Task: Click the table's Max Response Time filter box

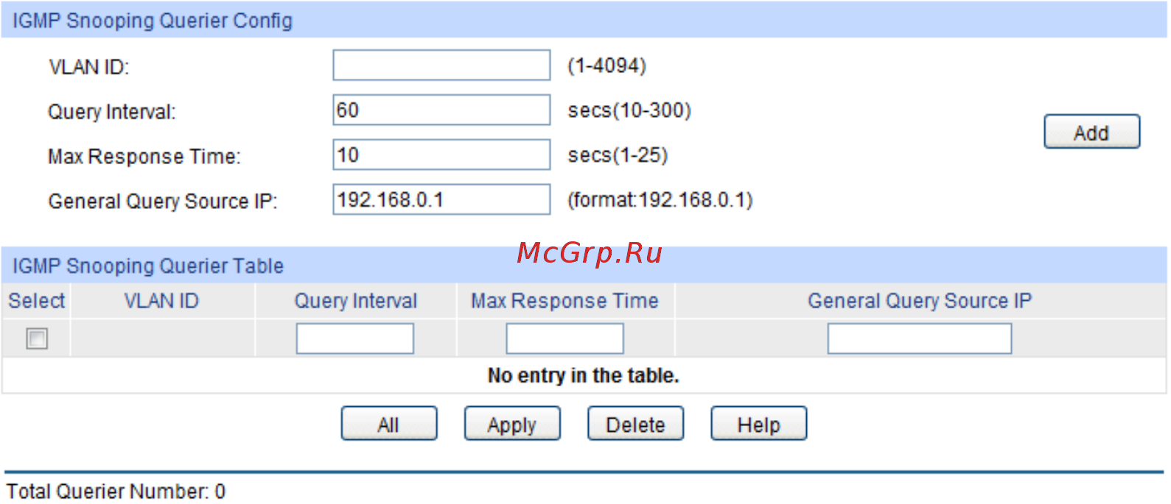Action: click(x=564, y=338)
